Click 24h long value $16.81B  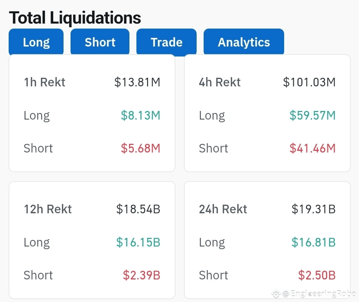tap(314, 242)
